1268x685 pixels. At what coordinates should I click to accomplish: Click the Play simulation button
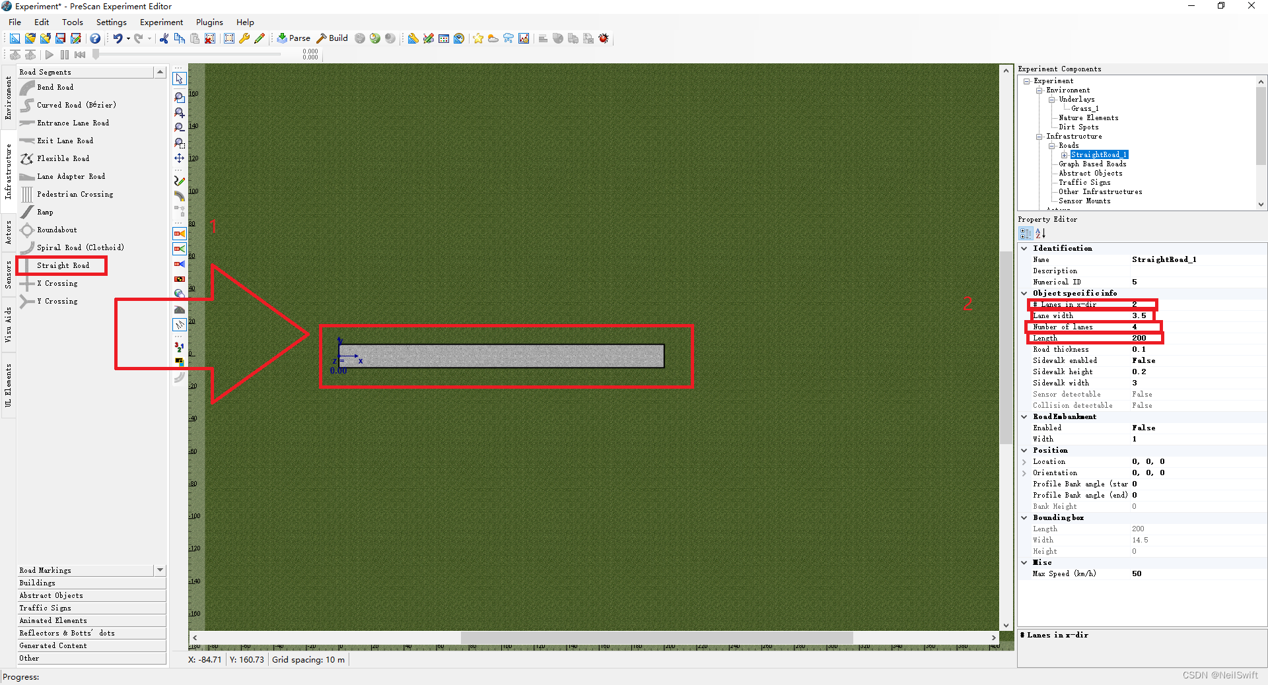(x=50, y=55)
